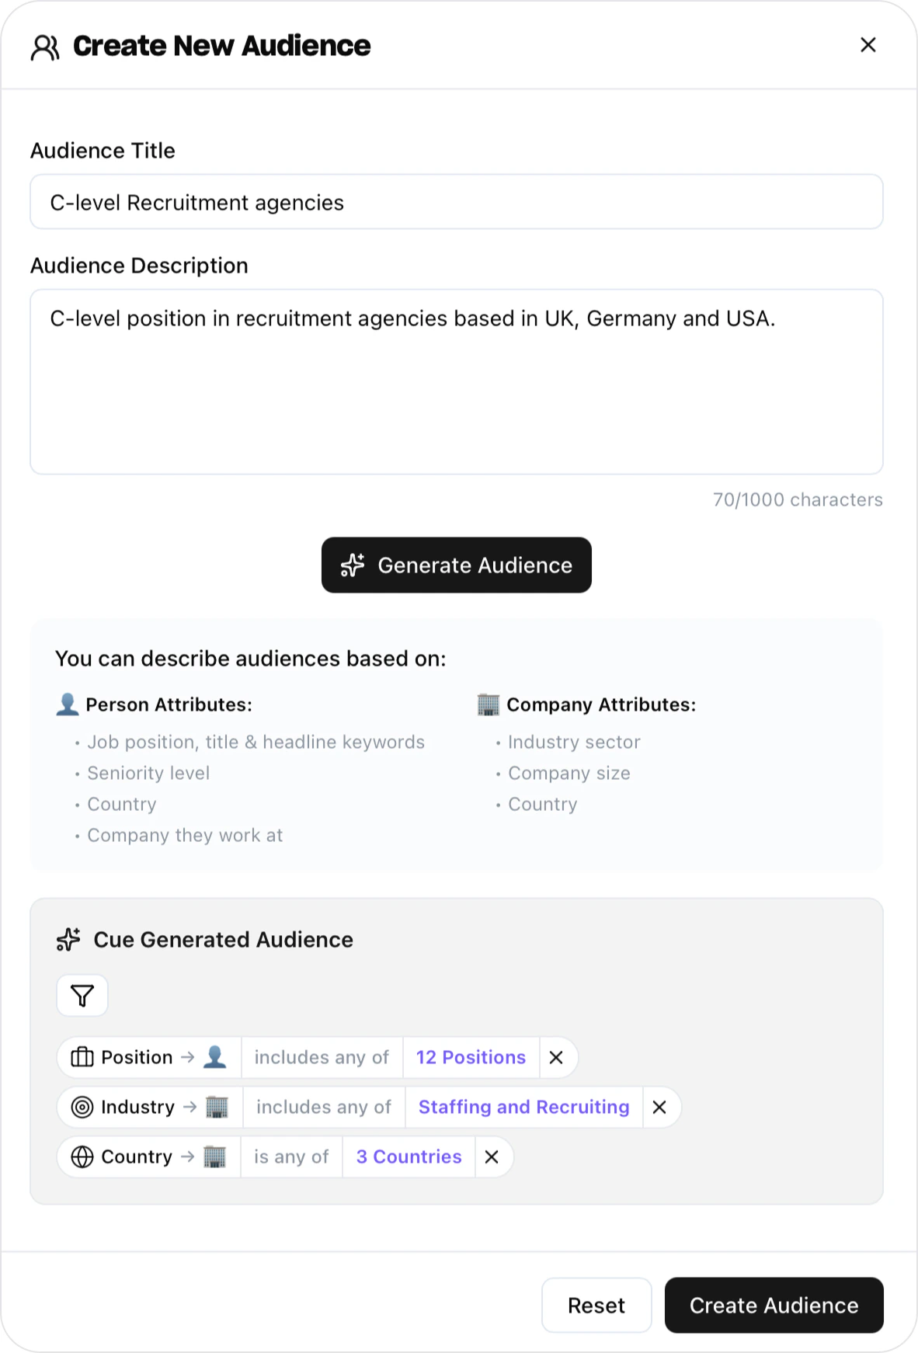
Task: Click the 'Seniority level' hint text
Action: click(x=148, y=773)
